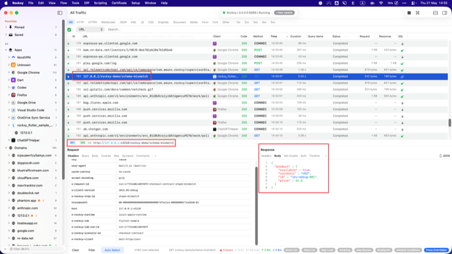
Task: Open the Scripting menu in menu bar
Action: (x=101, y=3)
